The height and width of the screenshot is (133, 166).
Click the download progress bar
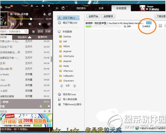[103, 26]
